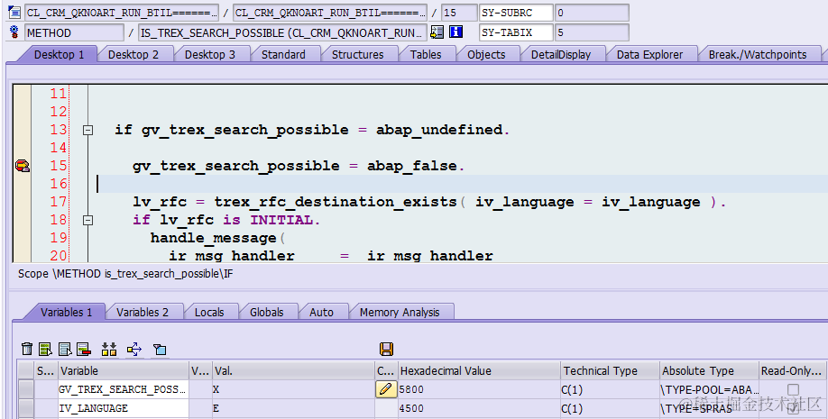Click the value cell E of IV_LANGUAGE
The height and width of the screenshot is (419, 828).
pyautogui.click(x=292, y=408)
